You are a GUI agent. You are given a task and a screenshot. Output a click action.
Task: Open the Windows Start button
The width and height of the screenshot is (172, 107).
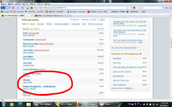[x=3, y=104]
